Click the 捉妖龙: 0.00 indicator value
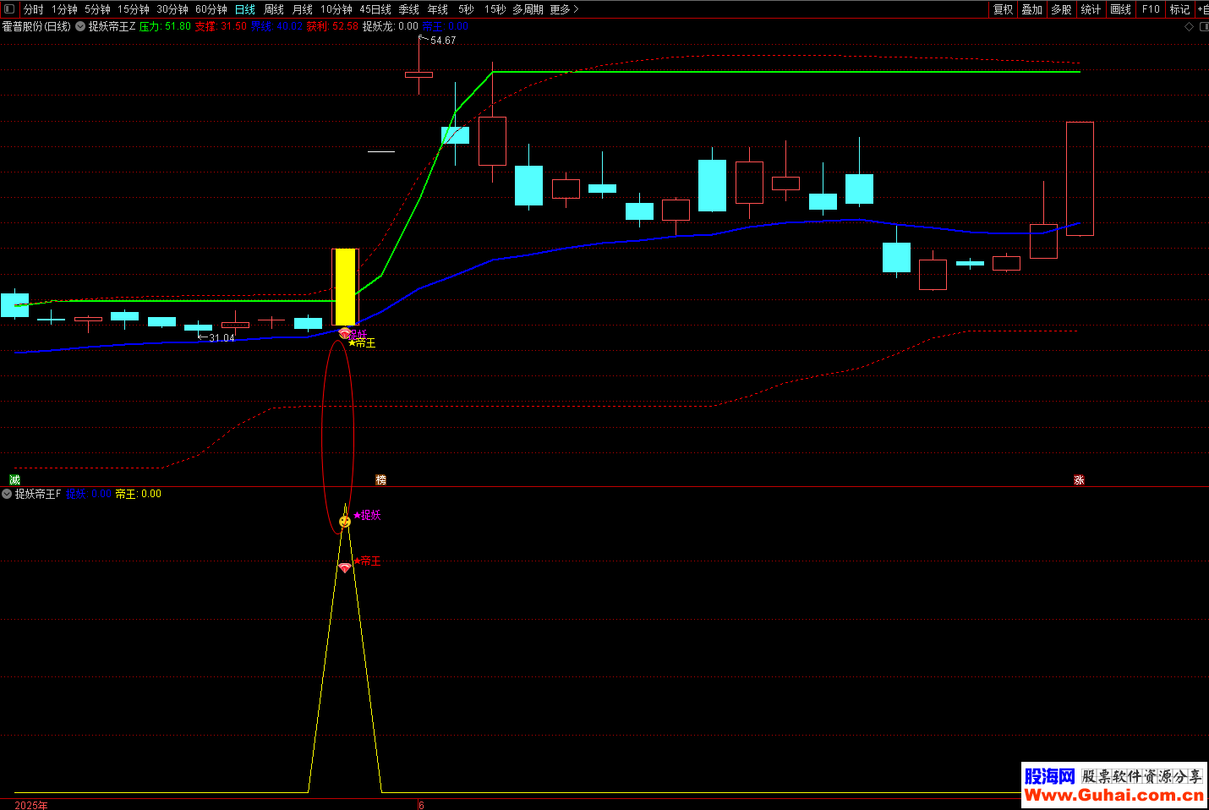This screenshot has width=1209, height=810. pyautogui.click(x=390, y=26)
